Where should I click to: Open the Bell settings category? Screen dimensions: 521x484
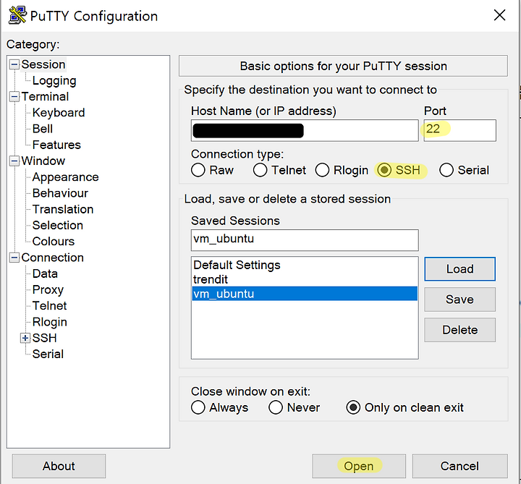click(43, 129)
